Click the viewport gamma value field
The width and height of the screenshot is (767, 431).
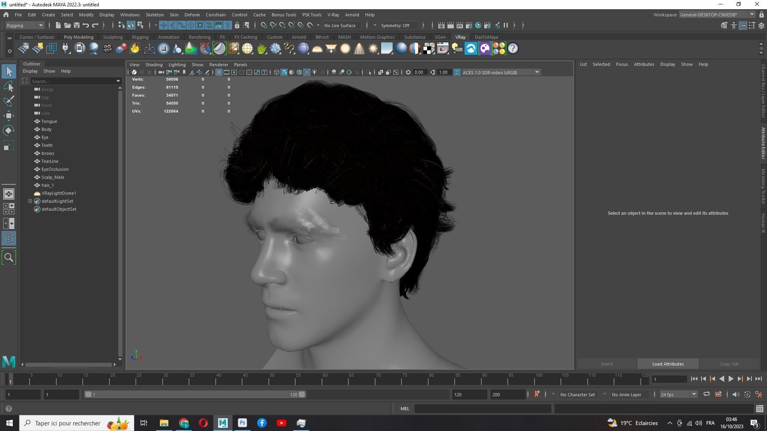(x=443, y=72)
